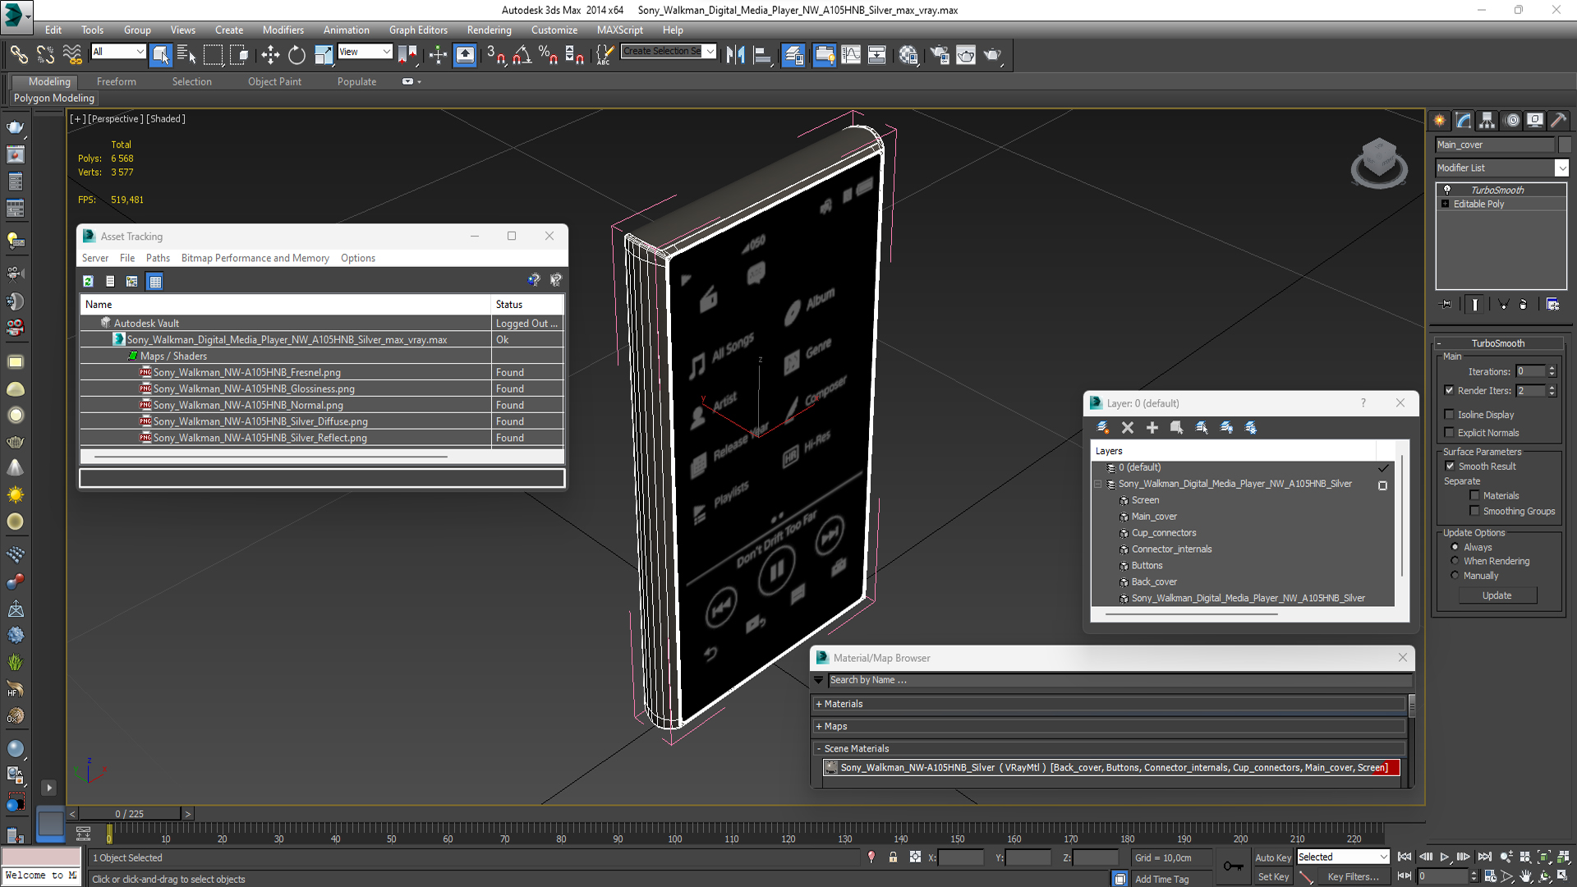Open Paths menu in Asset Tracking
Viewport: 1577px width, 887px height.
(x=158, y=258)
